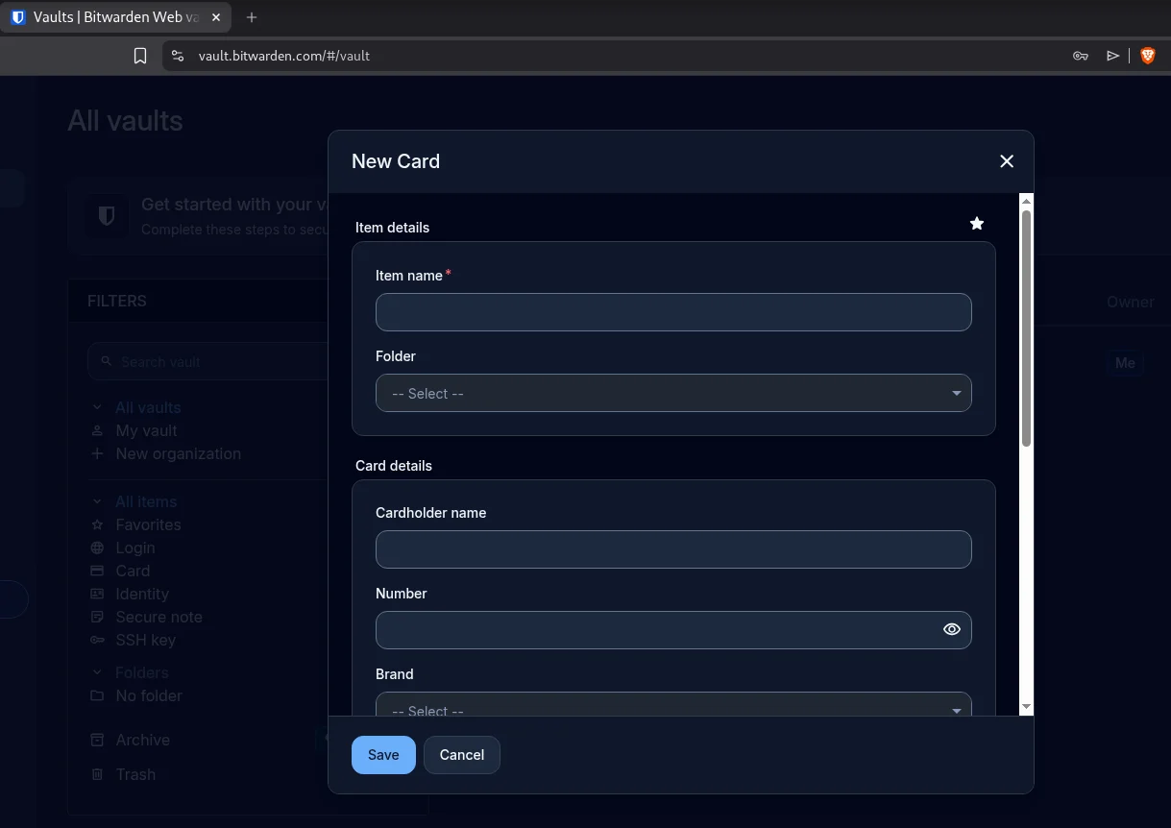Show the card number with the eye icon
Viewport: 1171px width, 828px height.
(952, 630)
